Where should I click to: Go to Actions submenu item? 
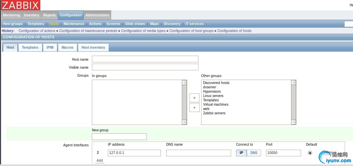pyautogui.click(x=95, y=24)
